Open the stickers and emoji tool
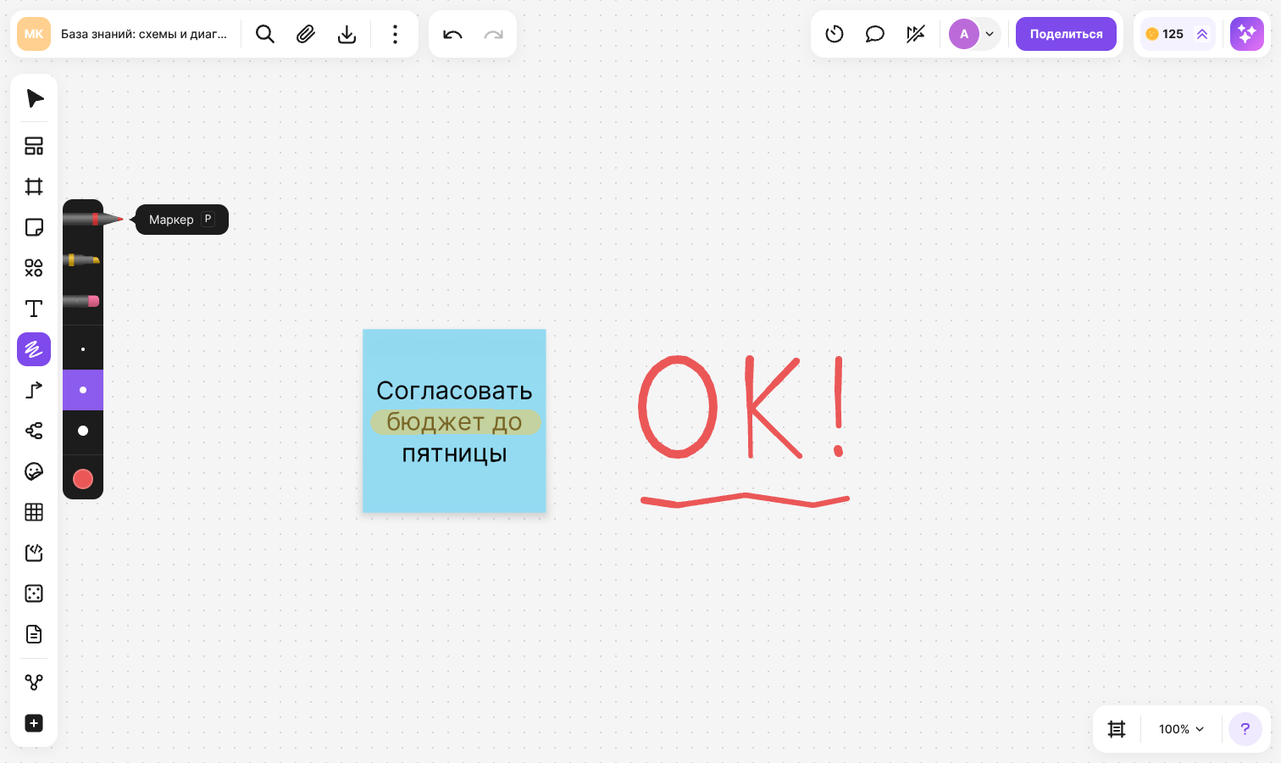1281x763 pixels. (x=34, y=471)
